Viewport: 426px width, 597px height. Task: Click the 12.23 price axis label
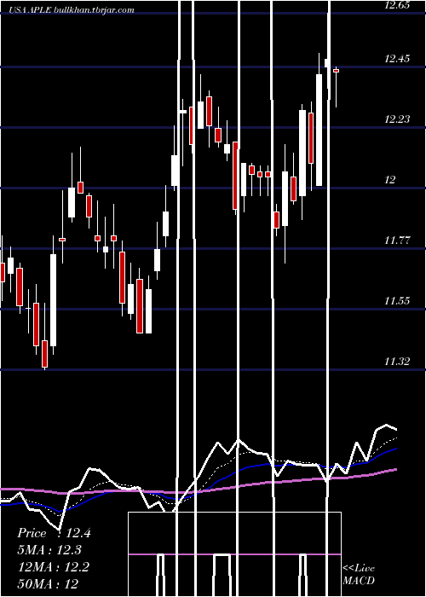pyautogui.click(x=397, y=119)
